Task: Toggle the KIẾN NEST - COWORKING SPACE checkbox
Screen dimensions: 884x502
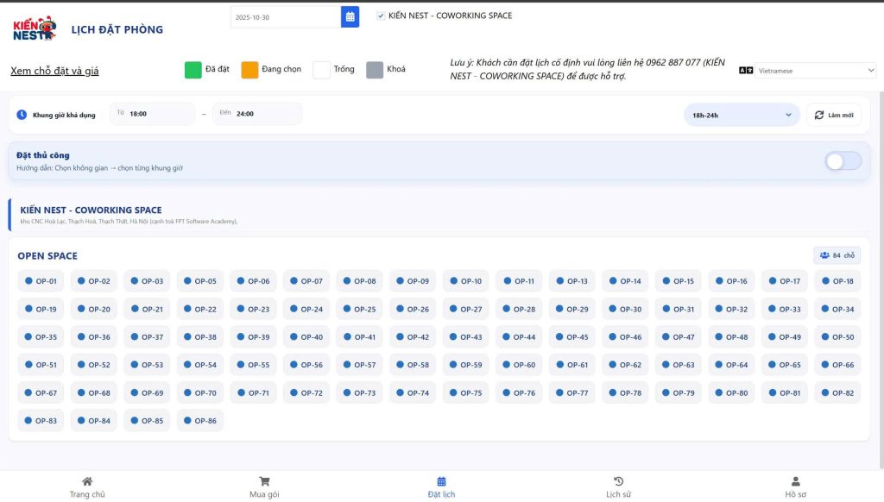Action: point(381,16)
